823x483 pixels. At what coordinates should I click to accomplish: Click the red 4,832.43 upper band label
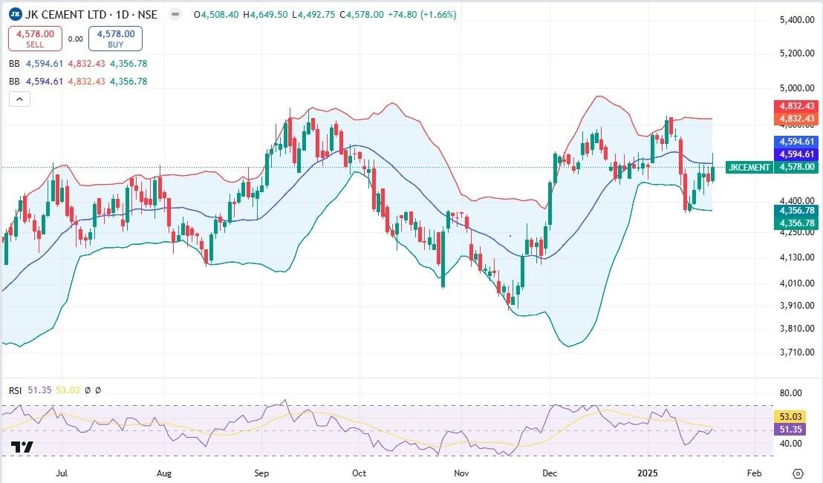pos(796,106)
